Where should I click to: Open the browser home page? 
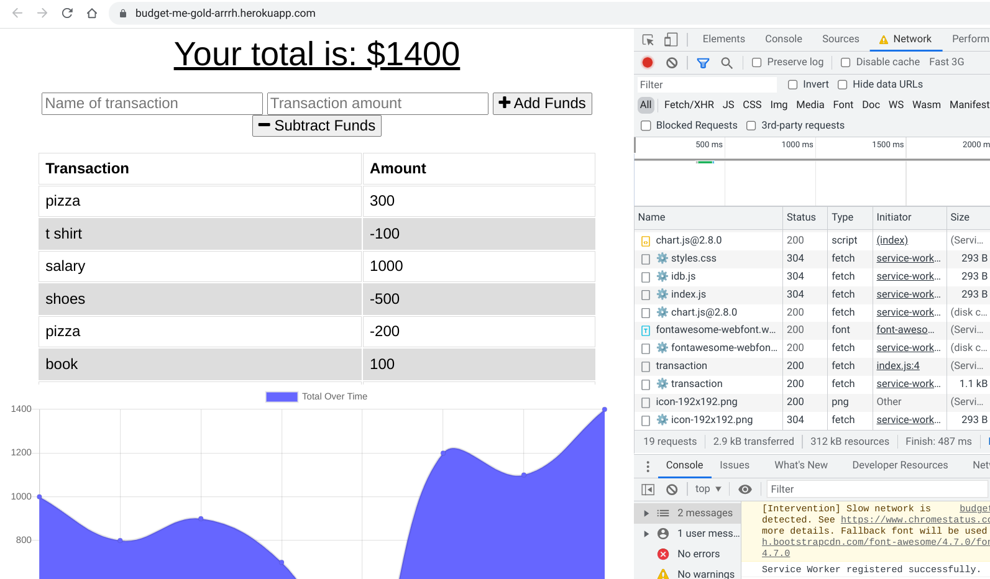coord(92,13)
